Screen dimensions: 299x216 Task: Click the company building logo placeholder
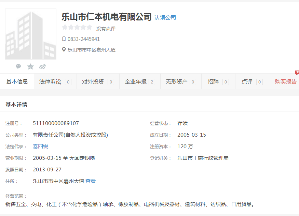pyautogui.click(x=31, y=34)
